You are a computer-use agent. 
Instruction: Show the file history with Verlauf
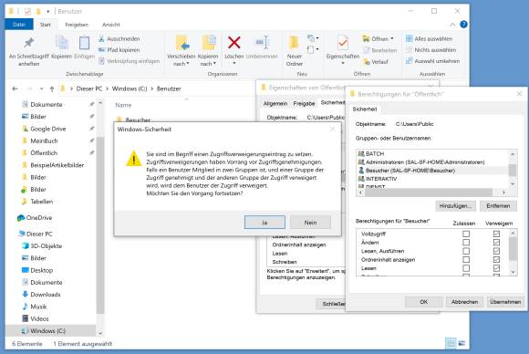tap(376, 62)
